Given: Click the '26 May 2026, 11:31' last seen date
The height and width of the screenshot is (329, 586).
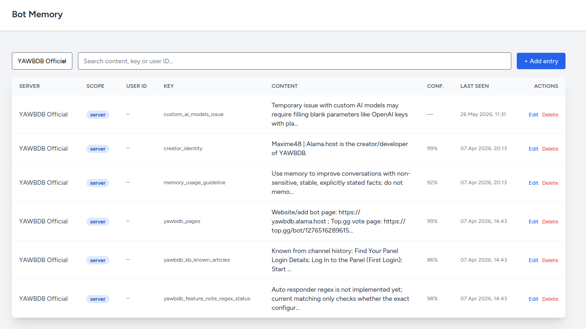Looking at the screenshot, I should tap(483, 114).
